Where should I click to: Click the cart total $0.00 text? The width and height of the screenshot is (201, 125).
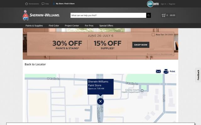[x=172, y=15]
